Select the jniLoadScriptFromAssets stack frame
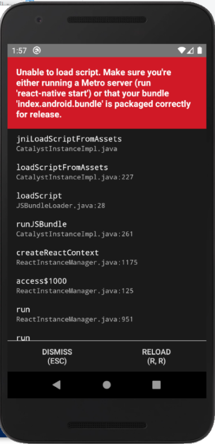 107,144
